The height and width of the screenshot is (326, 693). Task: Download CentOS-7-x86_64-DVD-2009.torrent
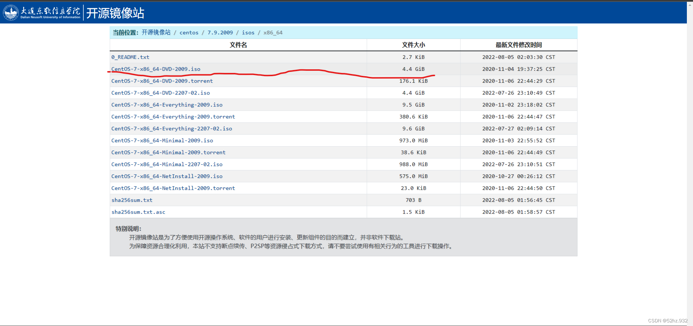(162, 81)
